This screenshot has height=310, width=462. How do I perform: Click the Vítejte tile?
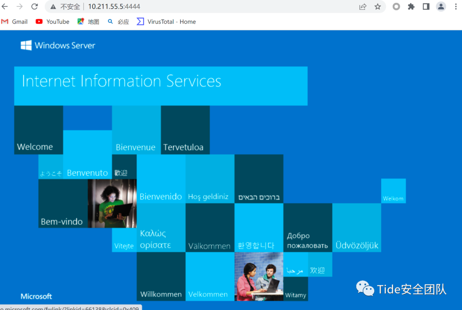point(124,240)
